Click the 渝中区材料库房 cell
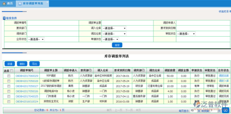The image size is (231, 114). pyautogui.click(x=103, y=76)
